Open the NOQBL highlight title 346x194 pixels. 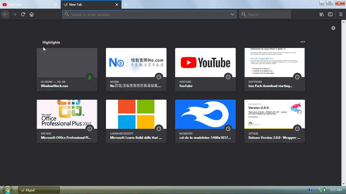tap(136, 86)
